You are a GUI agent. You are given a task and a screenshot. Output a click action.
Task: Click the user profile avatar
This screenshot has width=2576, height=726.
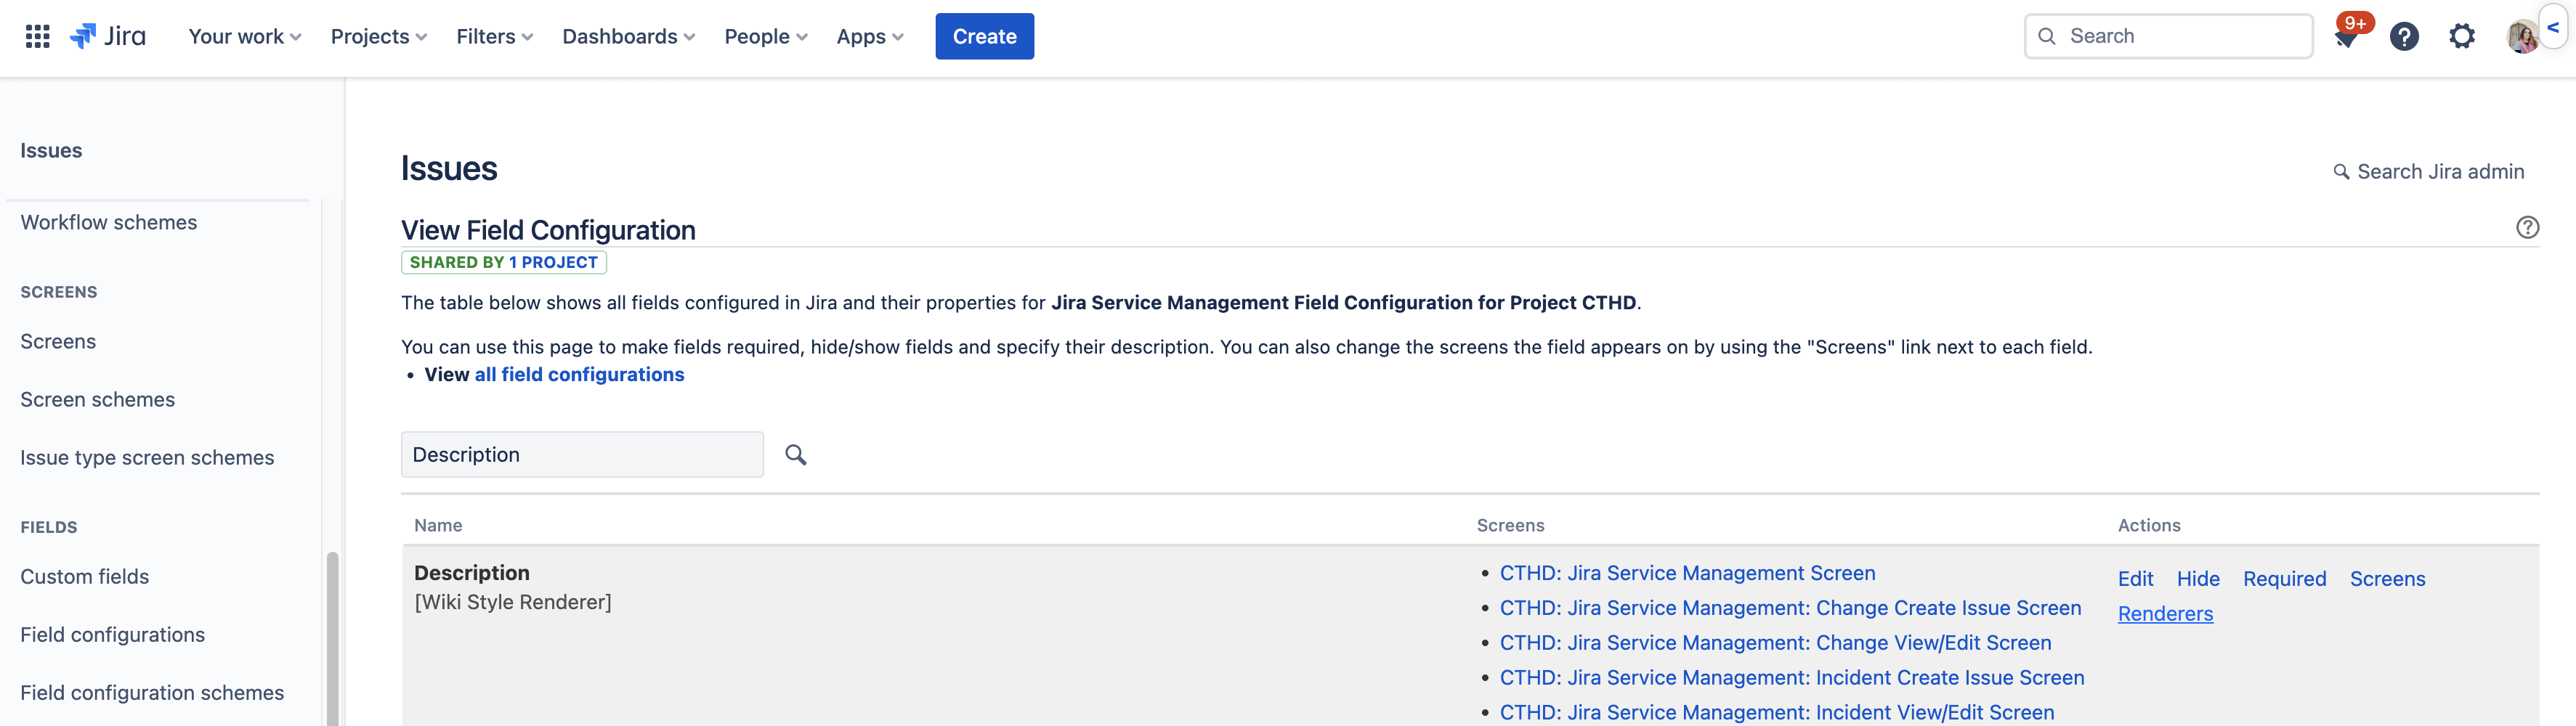2520,38
